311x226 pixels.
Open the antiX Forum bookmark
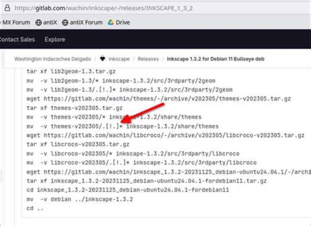point(82,22)
